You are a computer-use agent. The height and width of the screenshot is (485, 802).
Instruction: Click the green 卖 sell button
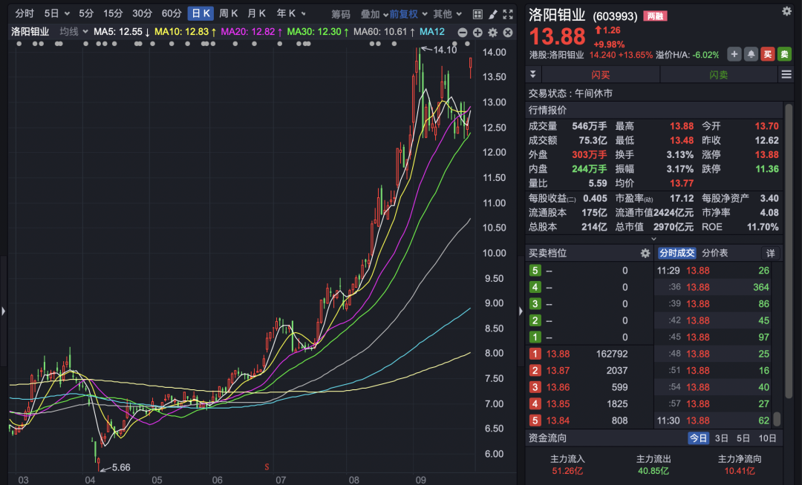click(x=784, y=53)
